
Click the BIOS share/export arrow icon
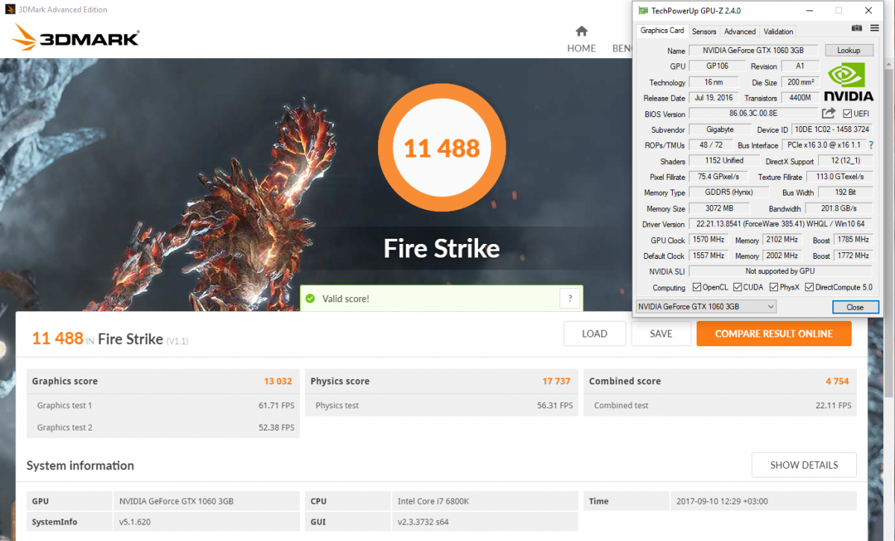pyautogui.click(x=829, y=113)
